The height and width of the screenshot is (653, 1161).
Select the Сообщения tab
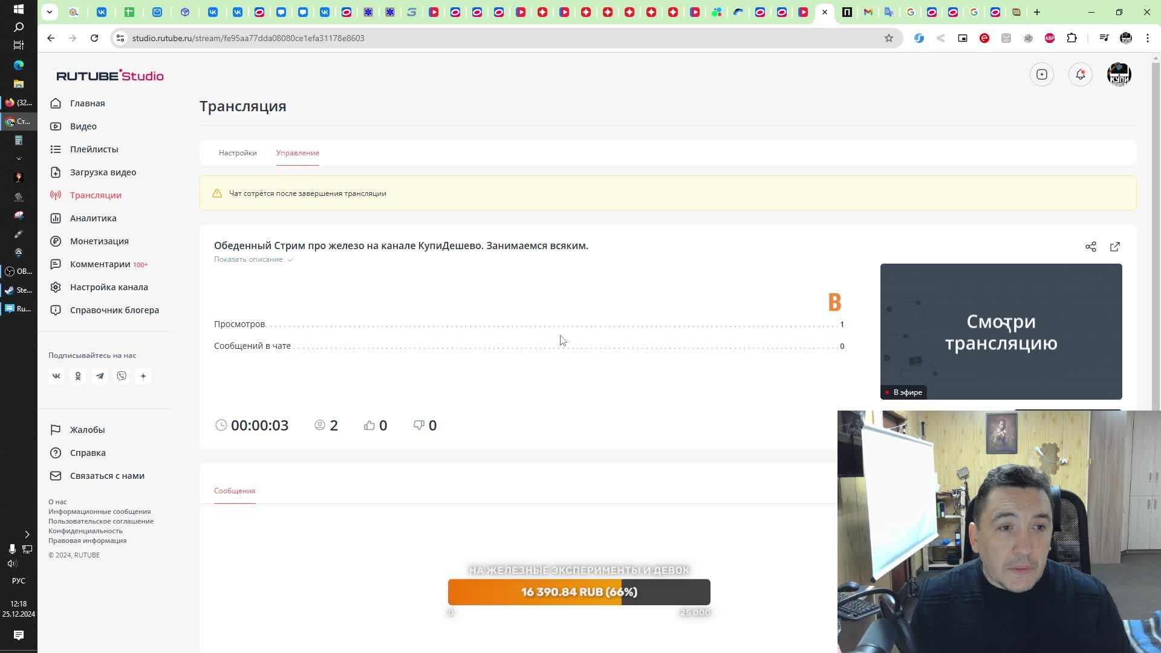(235, 491)
